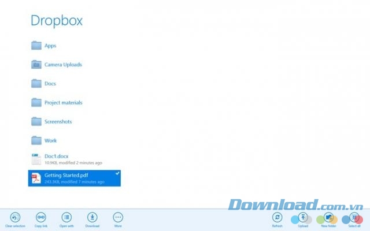Click the Camera Uploads folder icon
The height and width of the screenshot is (231, 370).
pos(36,64)
